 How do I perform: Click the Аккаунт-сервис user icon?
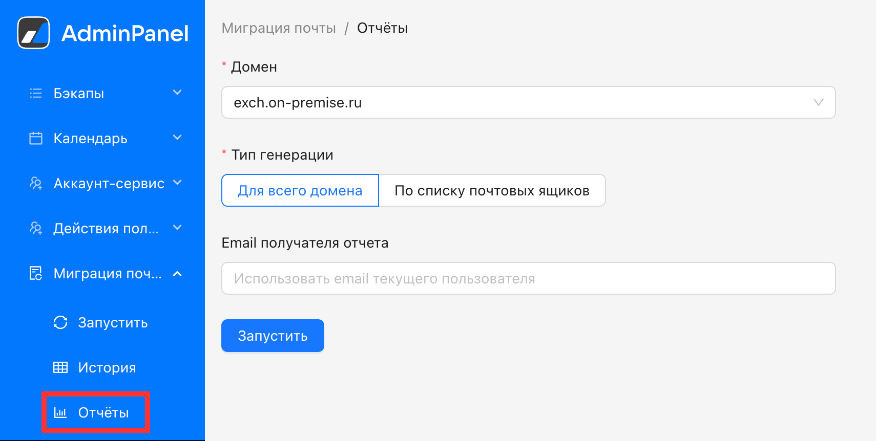point(36,183)
